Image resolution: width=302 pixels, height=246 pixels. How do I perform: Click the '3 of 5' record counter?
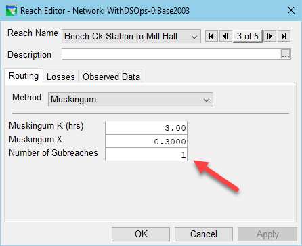(x=248, y=36)
